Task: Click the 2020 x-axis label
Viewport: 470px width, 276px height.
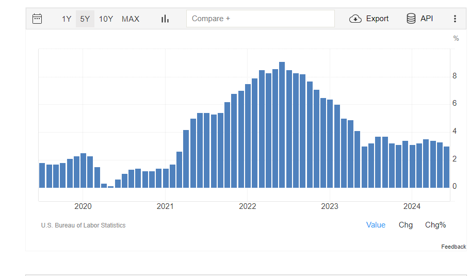Action: pos(83,206)
